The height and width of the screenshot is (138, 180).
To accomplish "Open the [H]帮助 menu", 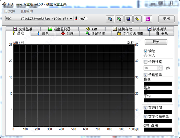I will [27, 11].
